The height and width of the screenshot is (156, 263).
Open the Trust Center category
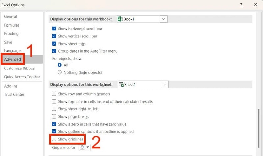pyautogui.click(x=14, y=95)
